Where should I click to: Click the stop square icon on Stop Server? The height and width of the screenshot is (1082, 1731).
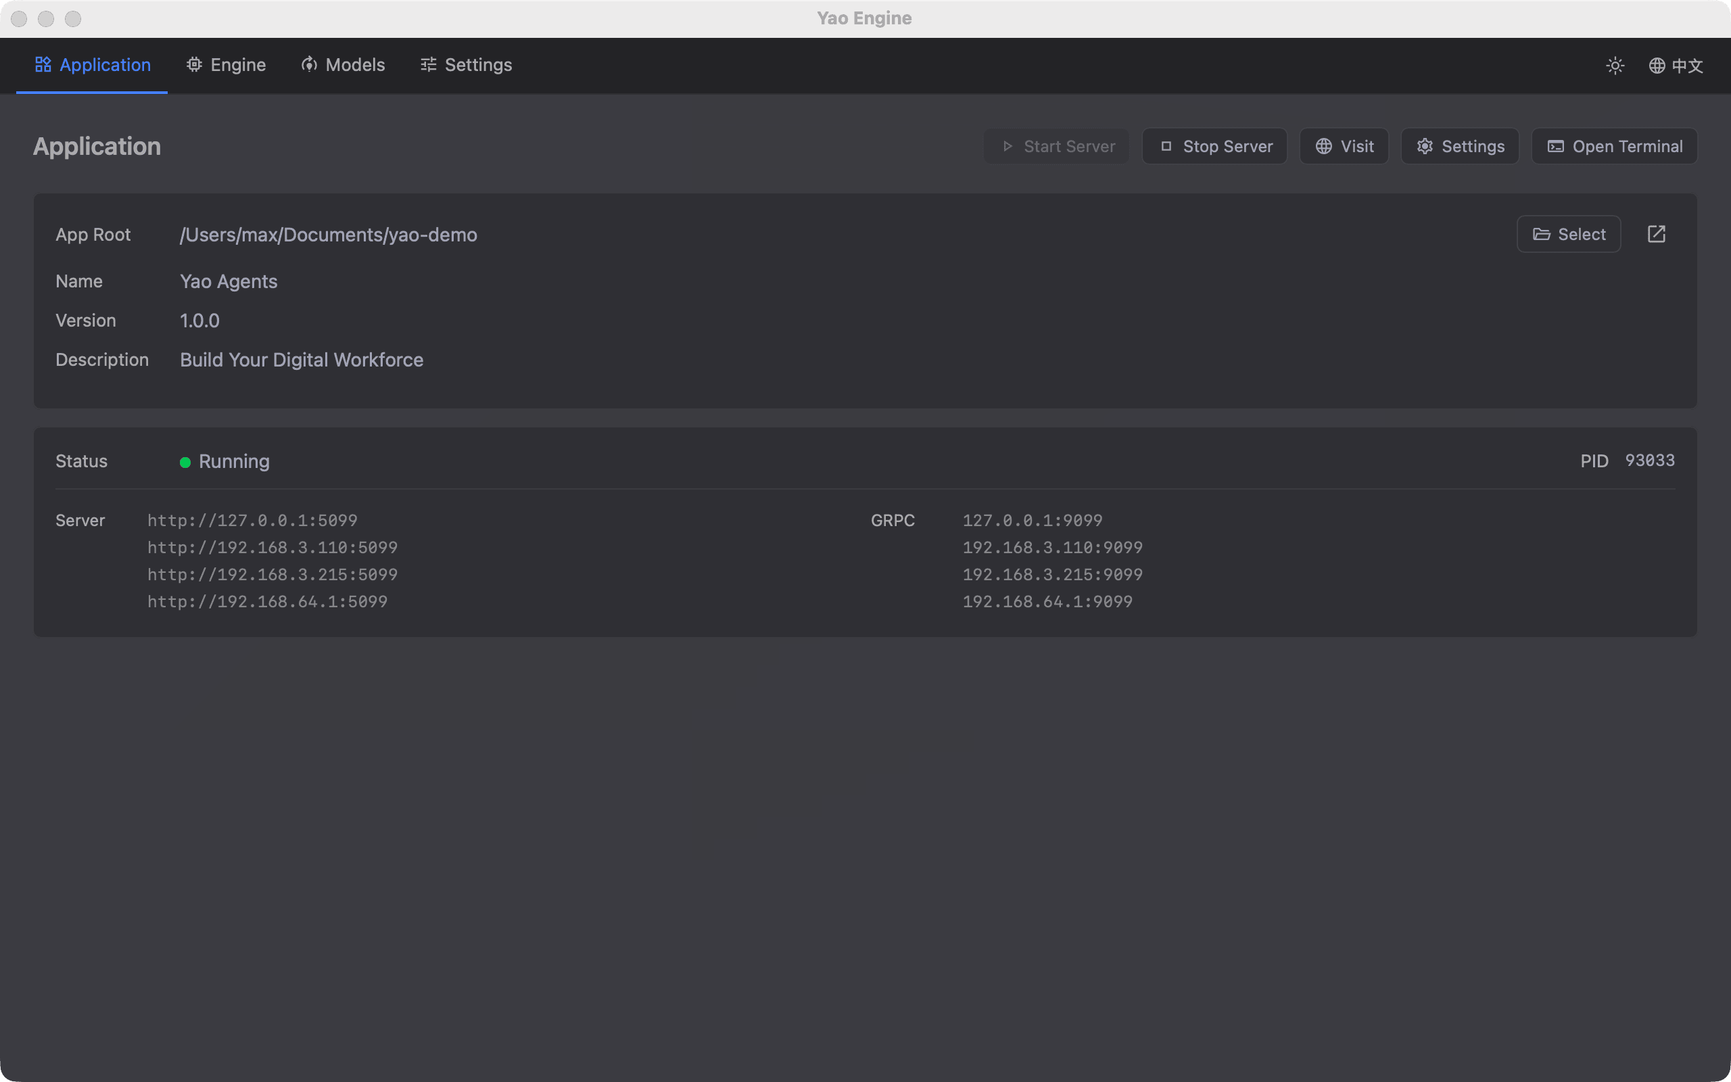click(x=1166, y=147)
